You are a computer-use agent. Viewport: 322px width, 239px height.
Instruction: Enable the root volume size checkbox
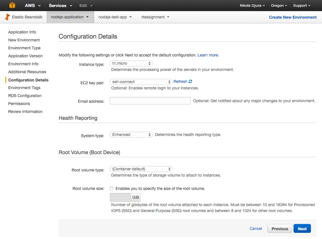[x=112, y=189]
